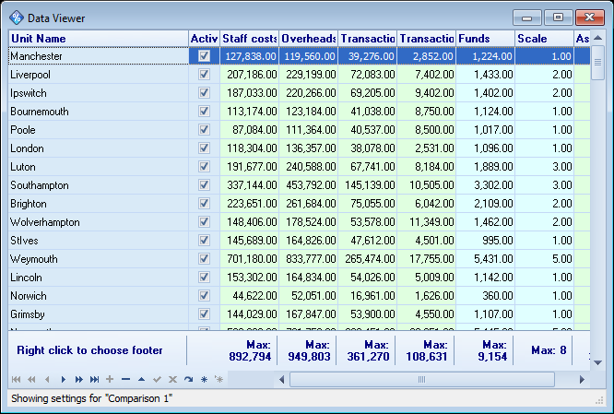Screen dimensions: 614x414
Task: Sort by the Unit Name column header
Action: click(x=99, y=39)
